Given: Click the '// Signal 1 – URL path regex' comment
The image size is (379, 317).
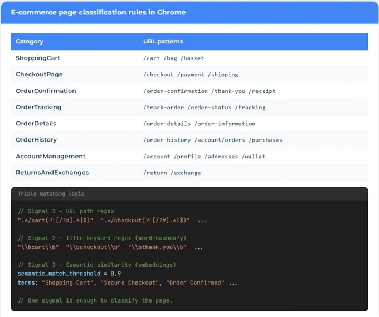Looking at the screenshot, I should click(x=66, y=211).
